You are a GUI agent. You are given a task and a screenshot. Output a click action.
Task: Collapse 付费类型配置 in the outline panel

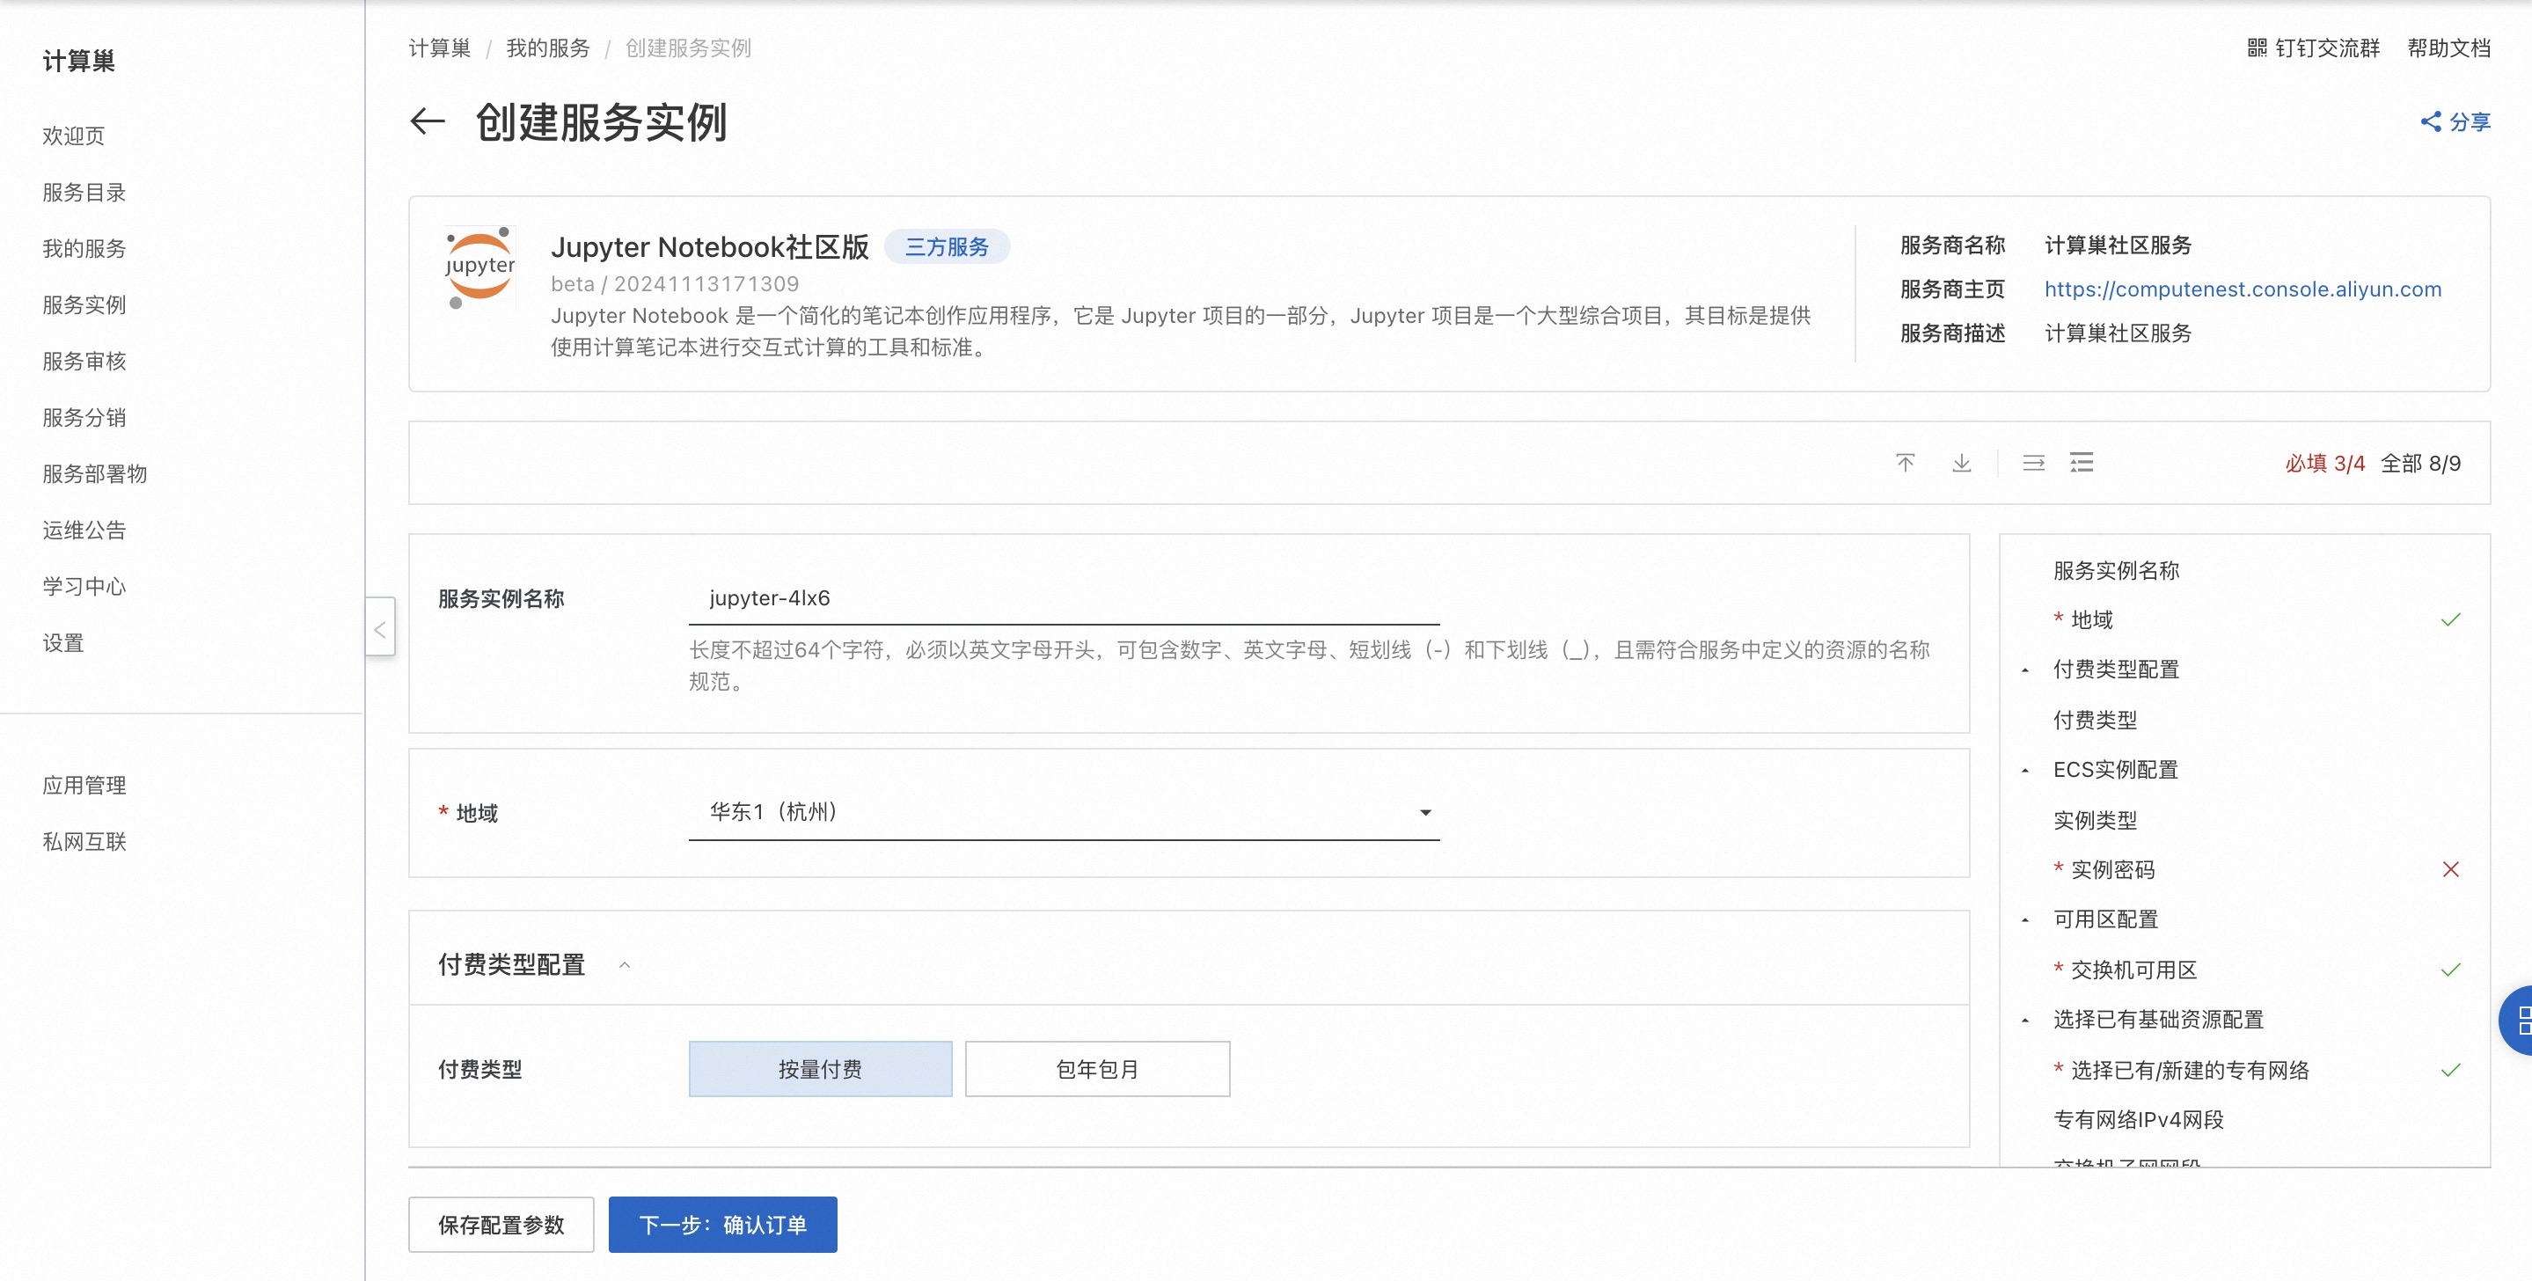click(x=2025, y=670)
